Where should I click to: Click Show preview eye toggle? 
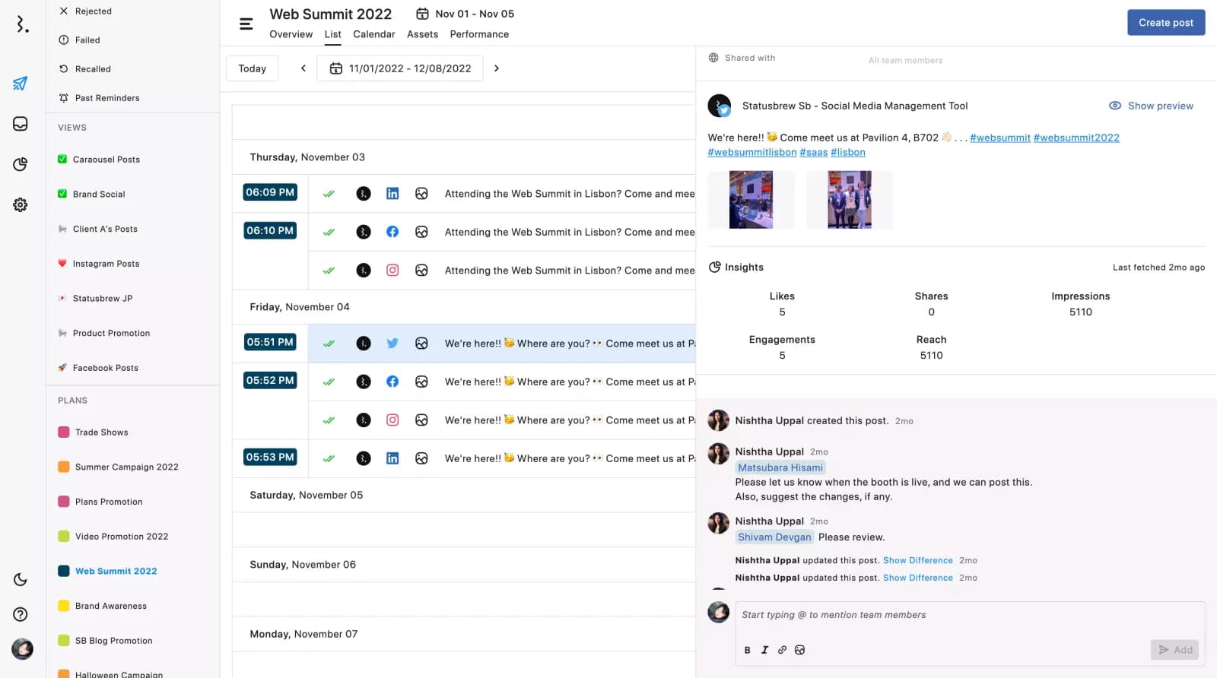tap(1151, 106)
